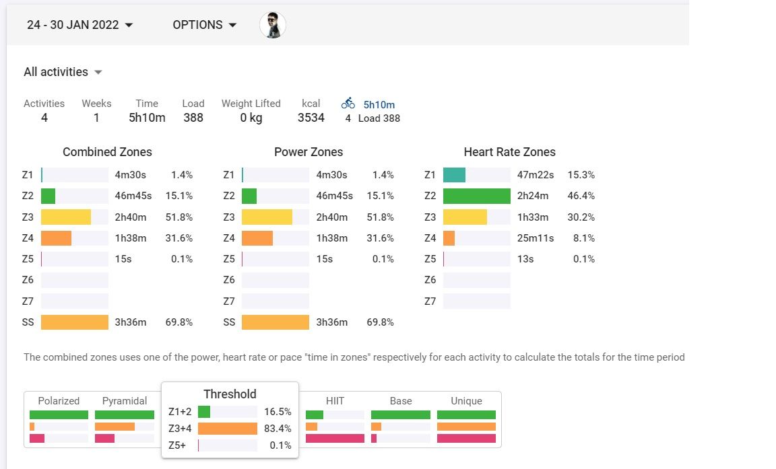Viewport: 776px width, 469px height.
Task: Click the Threshold Z3+4 orange bar
Action: pos(228,429)
